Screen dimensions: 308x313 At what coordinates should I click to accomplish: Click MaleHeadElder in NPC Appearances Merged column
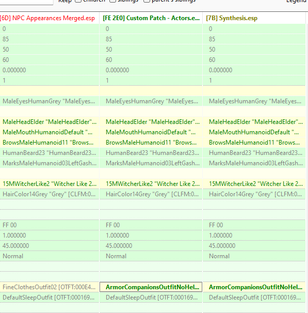click(x=50, y=122)
